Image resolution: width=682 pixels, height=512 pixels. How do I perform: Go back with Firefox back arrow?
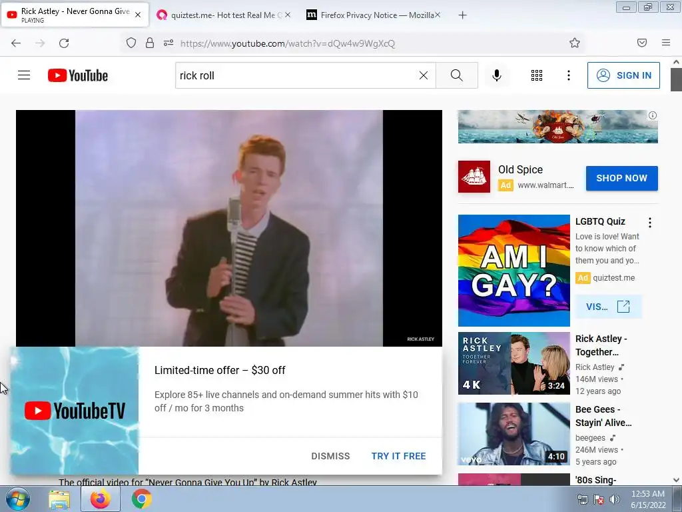point(16,43)
